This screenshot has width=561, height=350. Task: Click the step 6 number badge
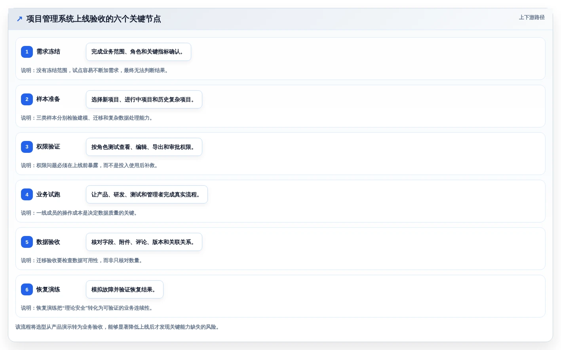click(27, 289)
